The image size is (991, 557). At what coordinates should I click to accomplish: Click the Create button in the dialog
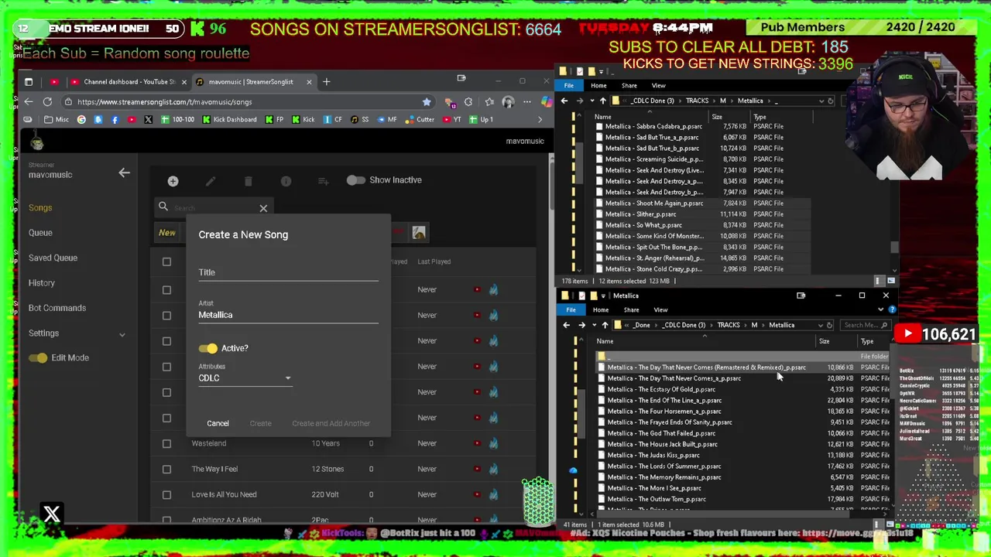coord(260,423)
